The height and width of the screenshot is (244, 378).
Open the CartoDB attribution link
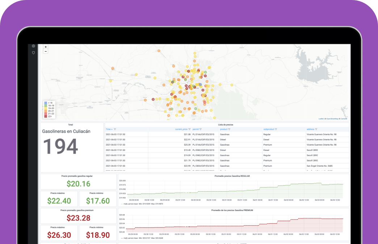(344, 119)
